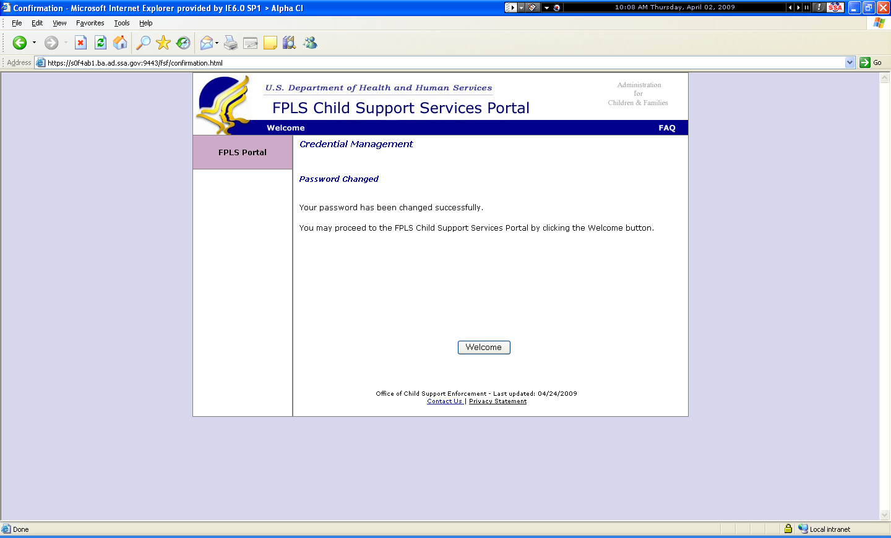Click the padlock security icon in status bar

tap(788, 529)
